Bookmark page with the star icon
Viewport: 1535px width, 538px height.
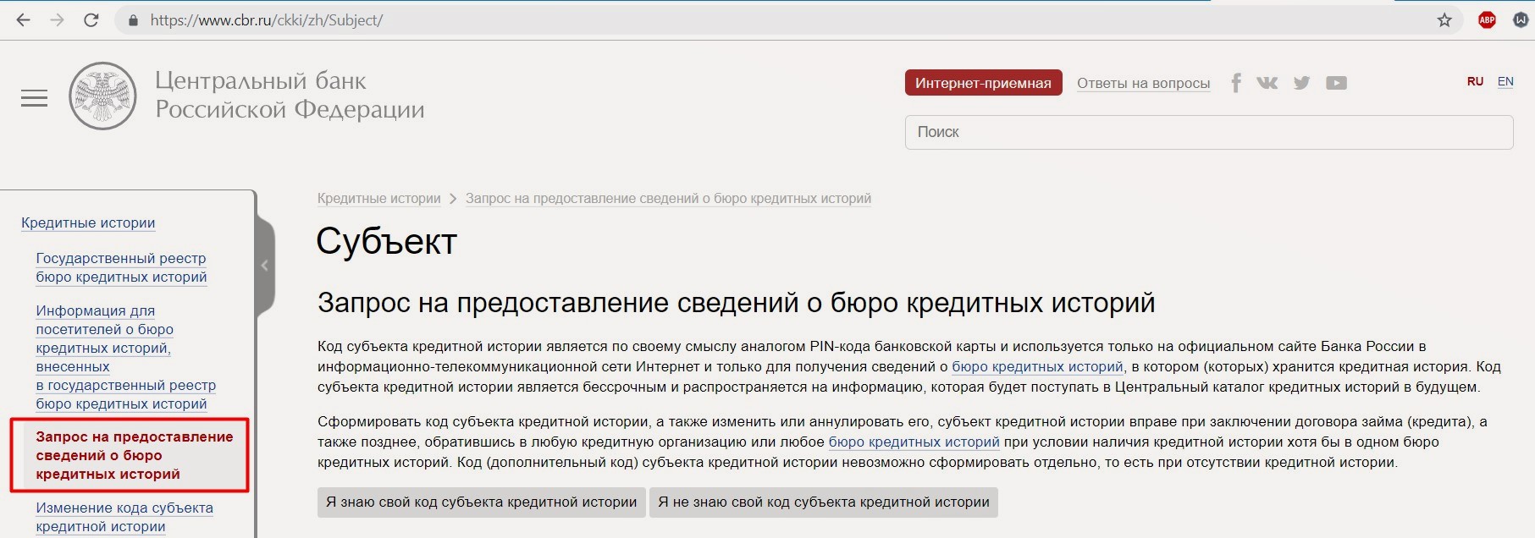click(1444, 20)
